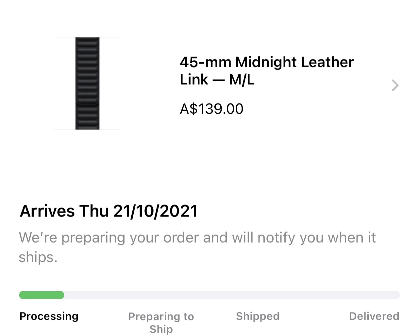419x336 pixels.
Task: Tap the clasp in the band image
Action: (x=87, y=102)
